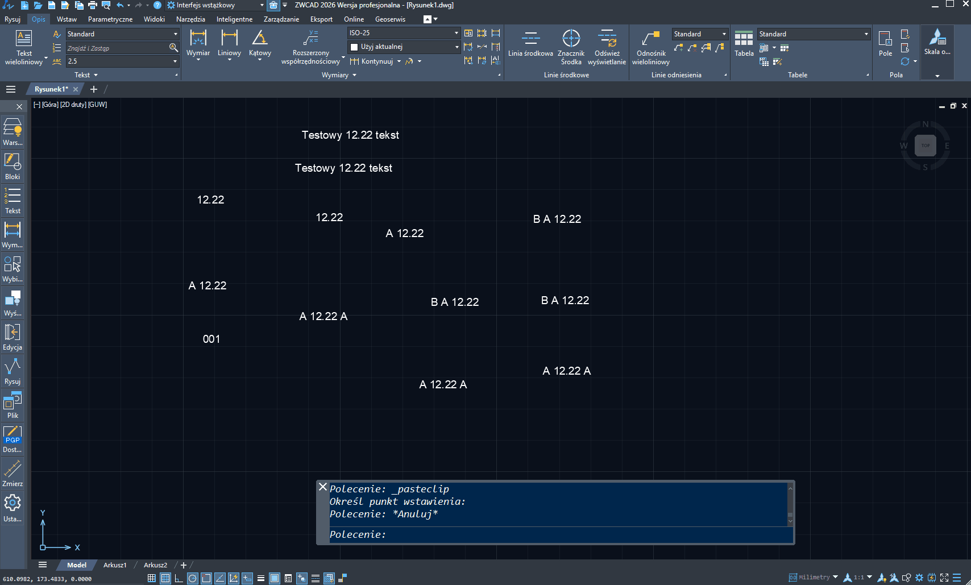
Task: Toggle object snap in status bar
Action: pyautogui.click(x=206, y=578)
